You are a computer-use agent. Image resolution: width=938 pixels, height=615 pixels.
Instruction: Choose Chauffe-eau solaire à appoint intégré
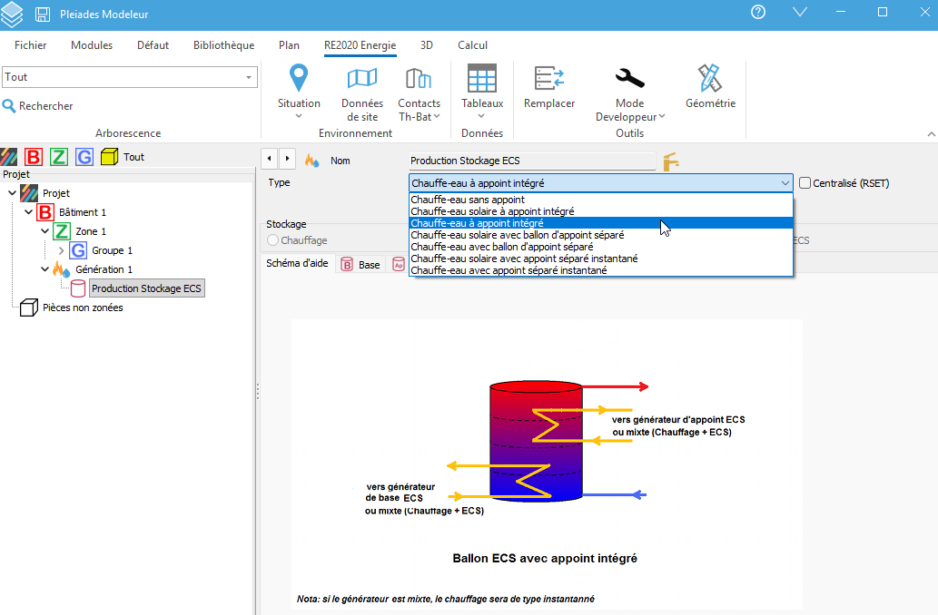pyautogui.click(x=600, y=211)
